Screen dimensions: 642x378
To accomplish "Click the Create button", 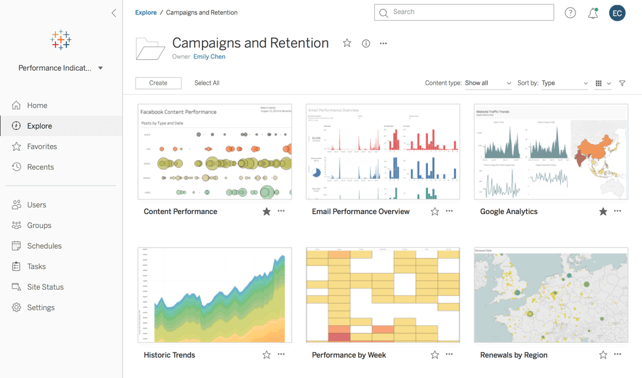I will (158, 83).
